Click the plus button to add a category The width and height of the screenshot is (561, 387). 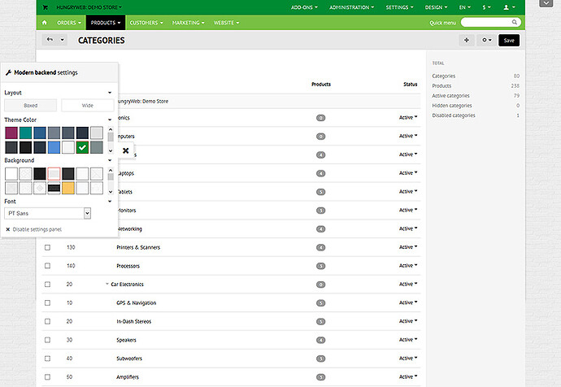[x=466, y=40]
